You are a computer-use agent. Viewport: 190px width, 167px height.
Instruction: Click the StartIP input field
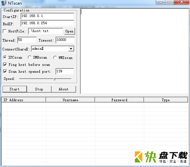(x=47, y=16)
